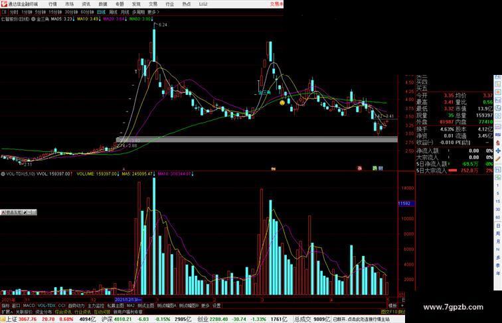Click the money bag icon in sidebar
This screenshot has width=502, height=323.
tap(498, 143)
